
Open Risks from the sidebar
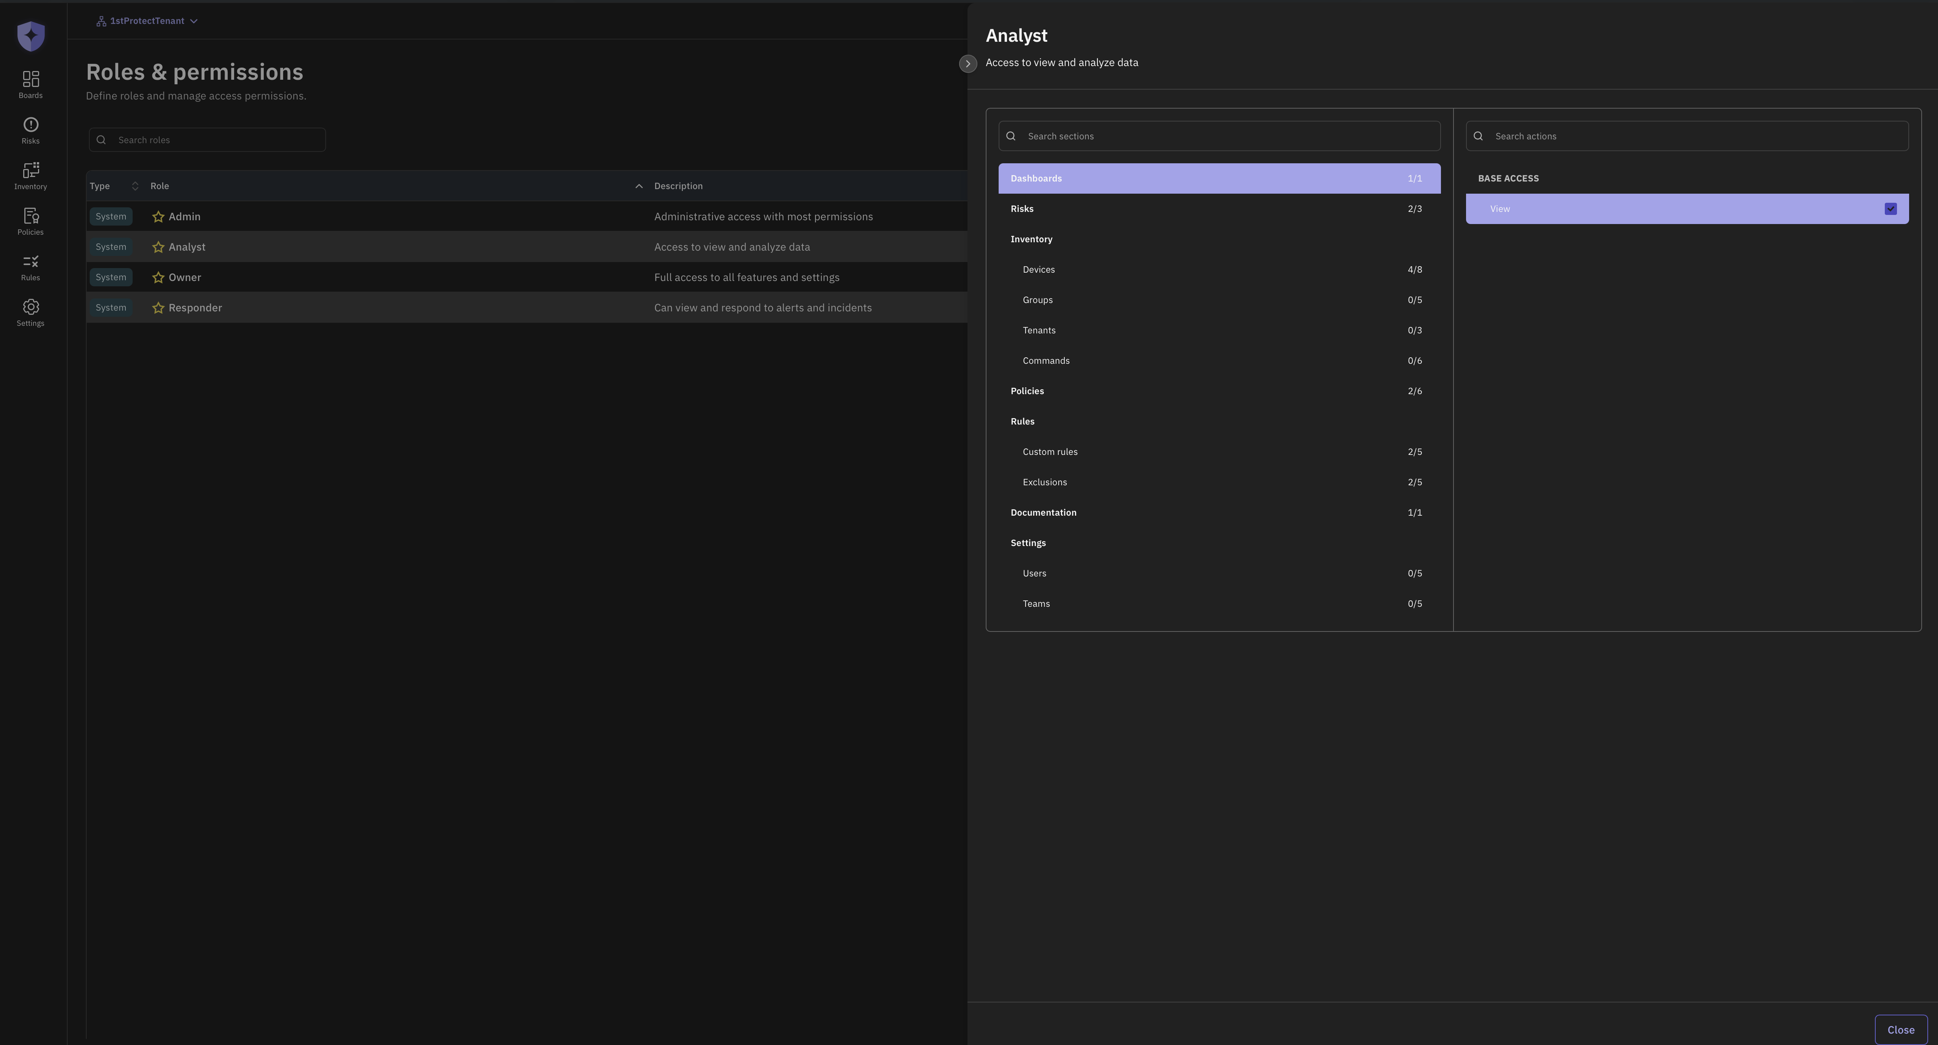pos(31,131)
